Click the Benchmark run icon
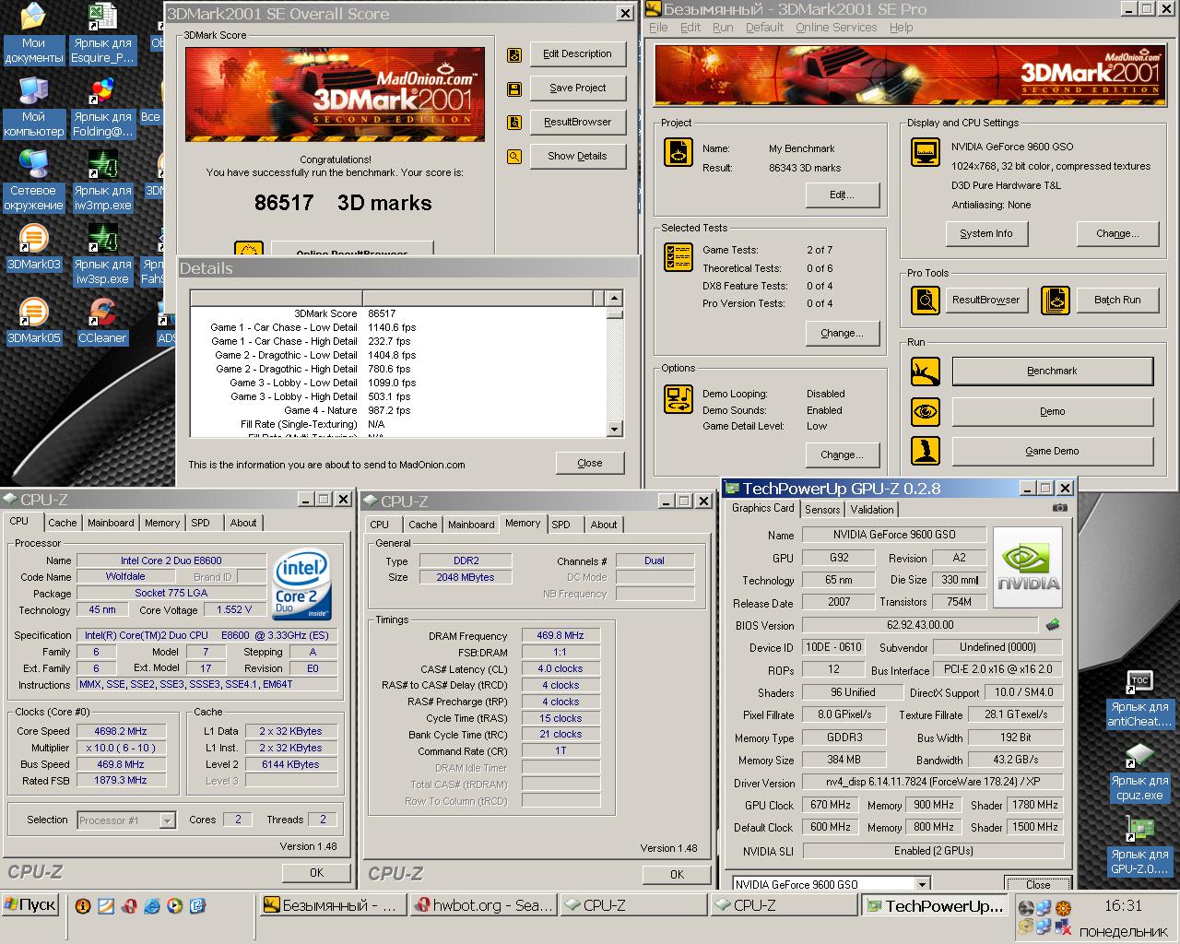The image size is (1180, 944). pyautogui.click(x=926, y=372)
